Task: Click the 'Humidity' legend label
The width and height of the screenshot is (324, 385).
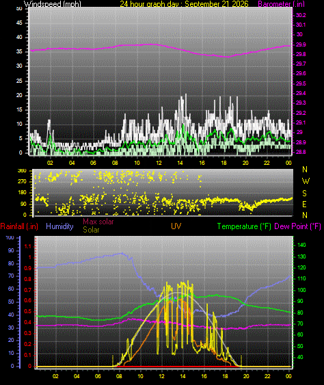Action: click(x=59, y=226)
